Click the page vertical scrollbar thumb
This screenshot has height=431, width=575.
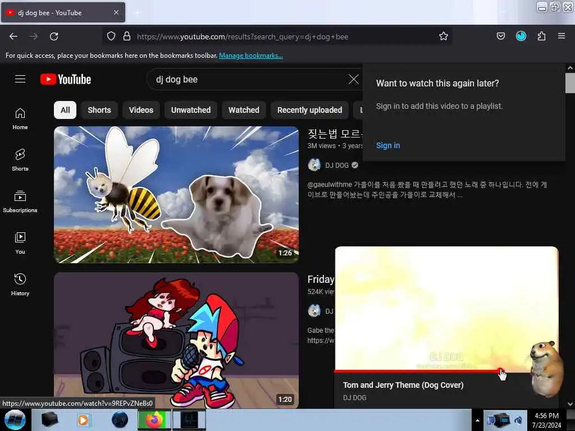pos(570,83)
